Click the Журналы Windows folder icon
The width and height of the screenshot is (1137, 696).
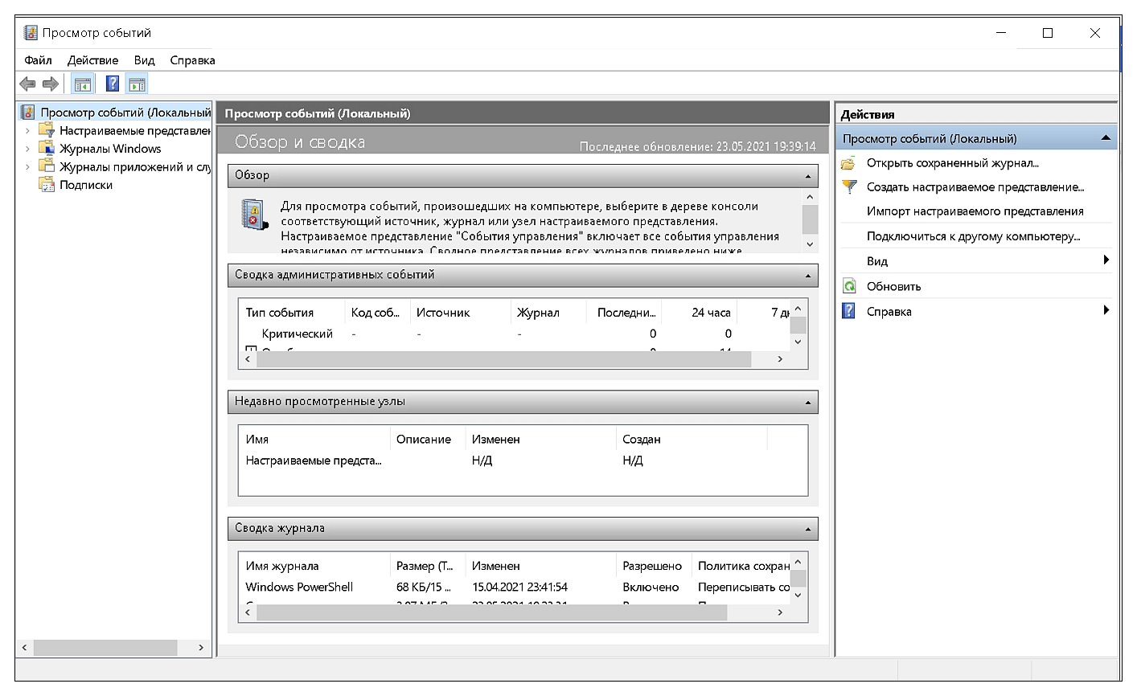click(47, 148)
